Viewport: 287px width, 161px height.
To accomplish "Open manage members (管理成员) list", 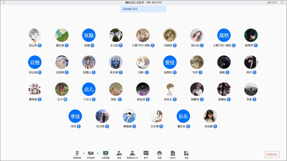I will 132,153.
